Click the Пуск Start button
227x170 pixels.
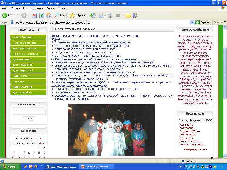10,167
